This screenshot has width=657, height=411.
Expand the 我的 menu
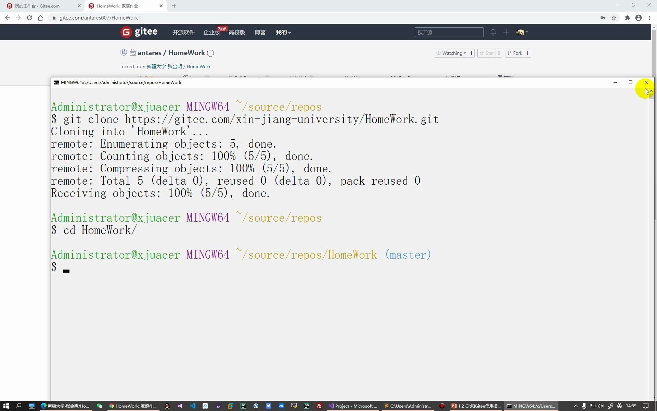pos(283,32)
